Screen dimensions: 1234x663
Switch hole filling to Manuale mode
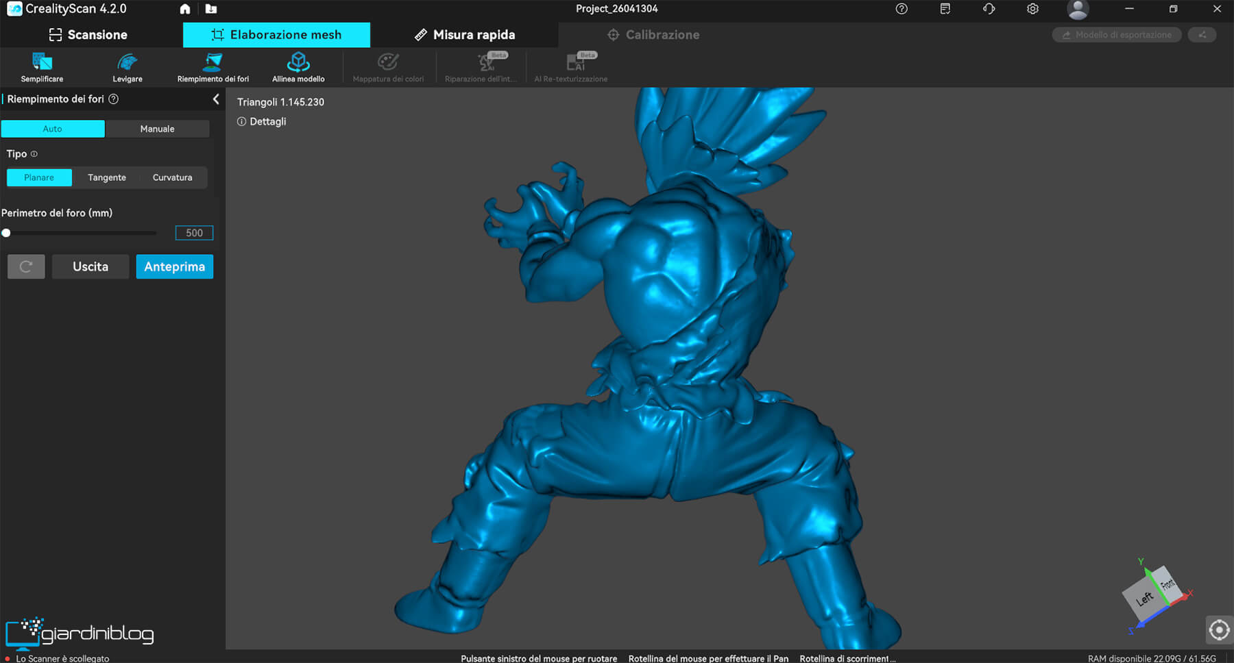tap(157, 129)
